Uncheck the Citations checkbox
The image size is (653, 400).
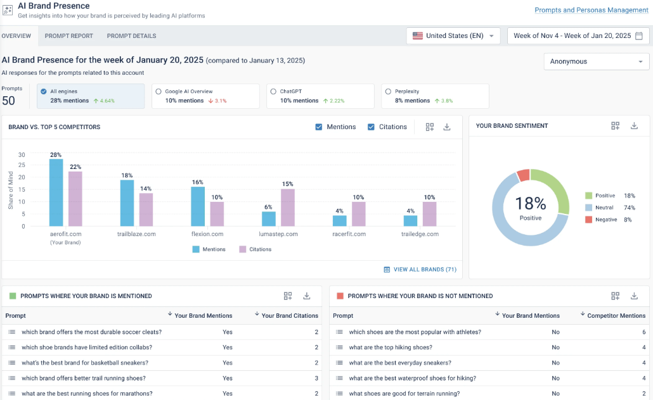click(x=371, y=127)
